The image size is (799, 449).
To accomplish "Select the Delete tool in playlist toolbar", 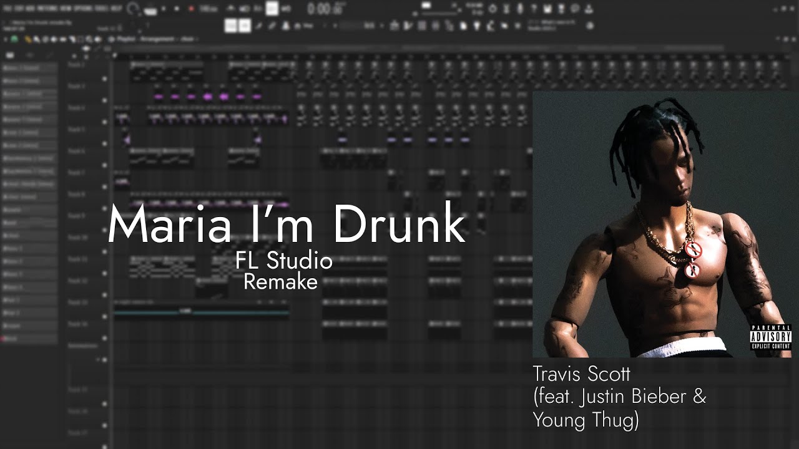I will pos(45,39).
